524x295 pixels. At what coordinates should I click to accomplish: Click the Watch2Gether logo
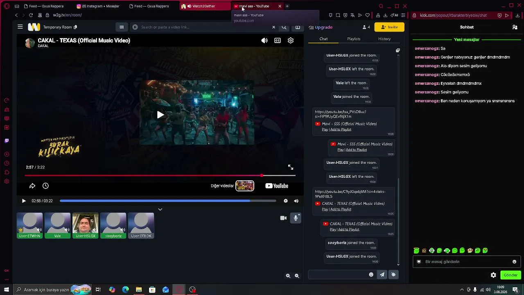(x=34, y=27)
